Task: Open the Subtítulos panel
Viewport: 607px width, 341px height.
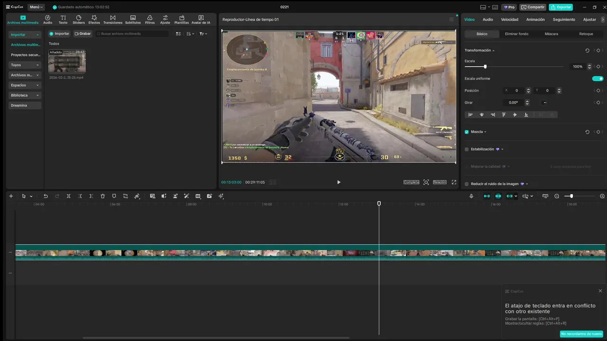Action: (x=133, y=19)
